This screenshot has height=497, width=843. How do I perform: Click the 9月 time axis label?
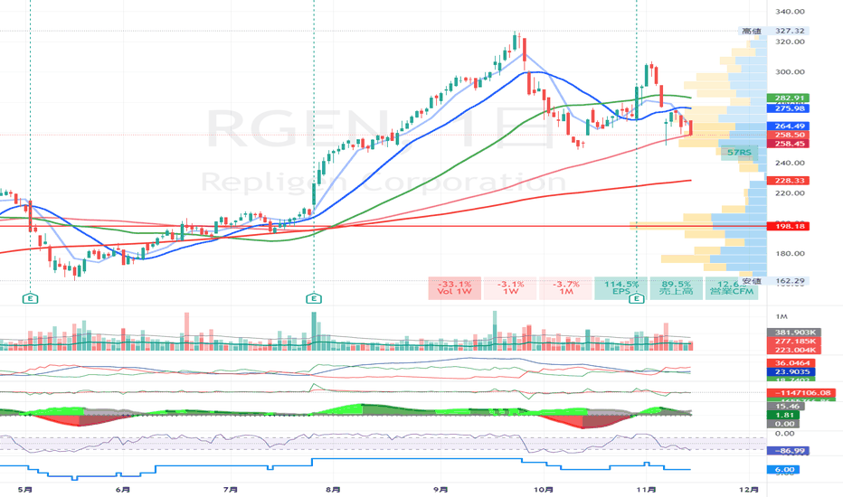pos(440,490)
